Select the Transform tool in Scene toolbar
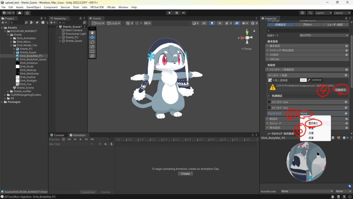This screenshot has width=353, height=199. [92, 56]
